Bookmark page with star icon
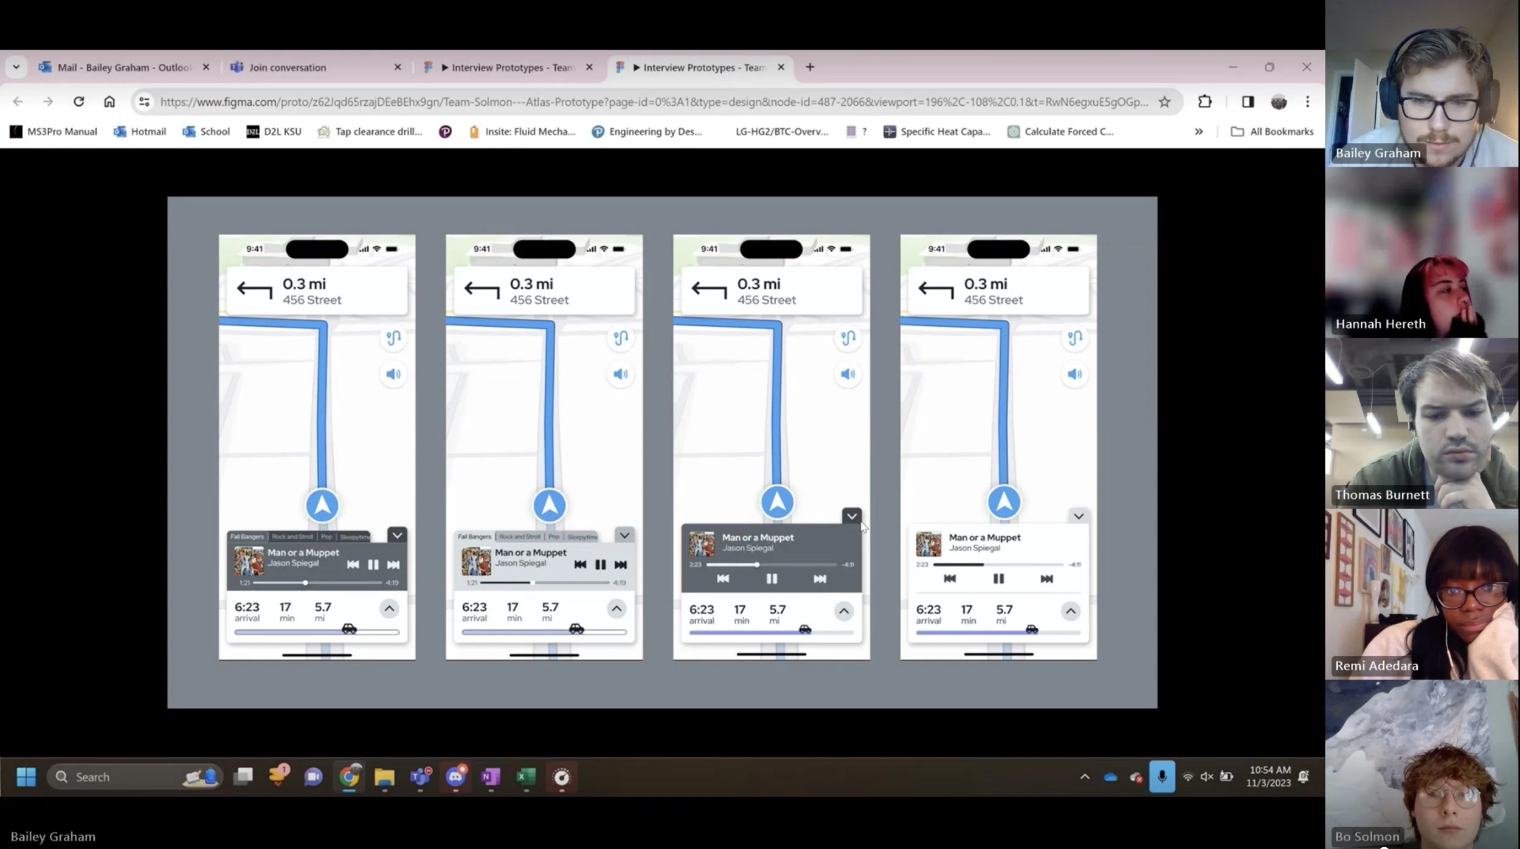 pyautogui.click(x=1164, y=101)
